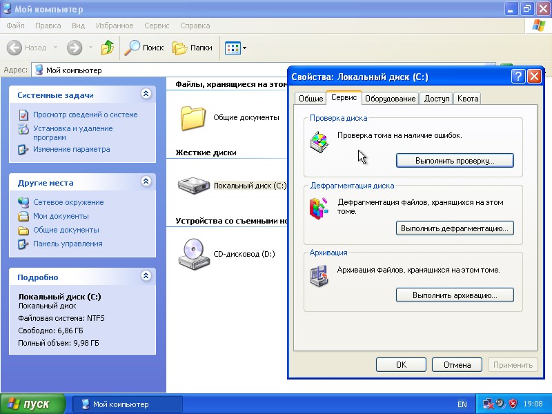Switch to the Оборудование tab

coord(390,99)
